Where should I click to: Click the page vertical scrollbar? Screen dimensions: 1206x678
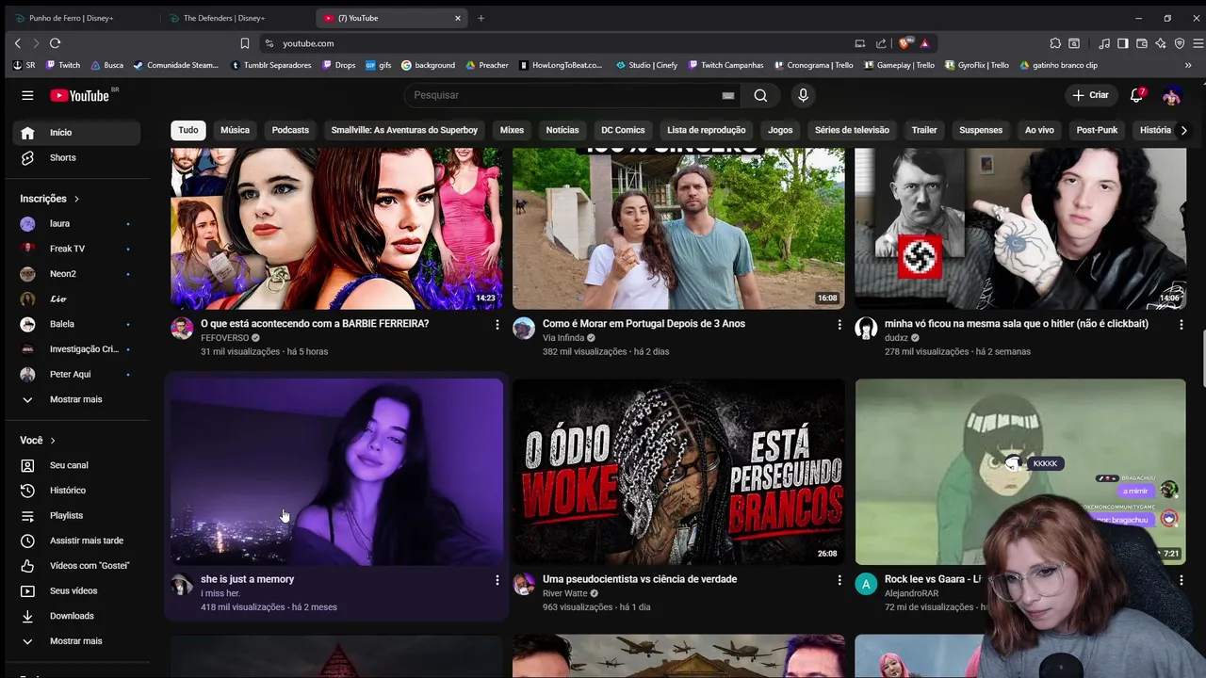click(1202, 358)
